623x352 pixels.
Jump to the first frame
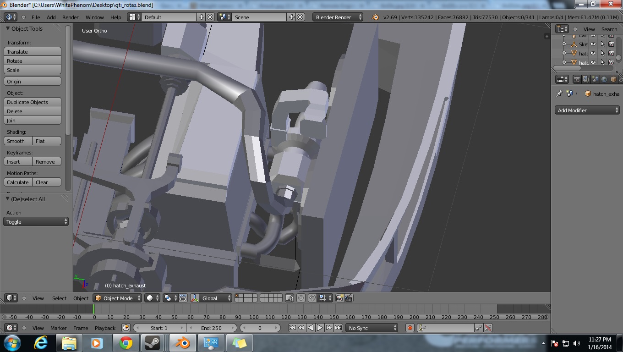(292, 328)
